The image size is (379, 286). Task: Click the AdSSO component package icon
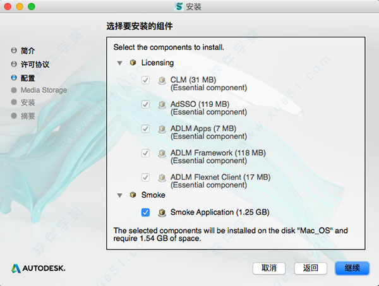pos(162,105)
